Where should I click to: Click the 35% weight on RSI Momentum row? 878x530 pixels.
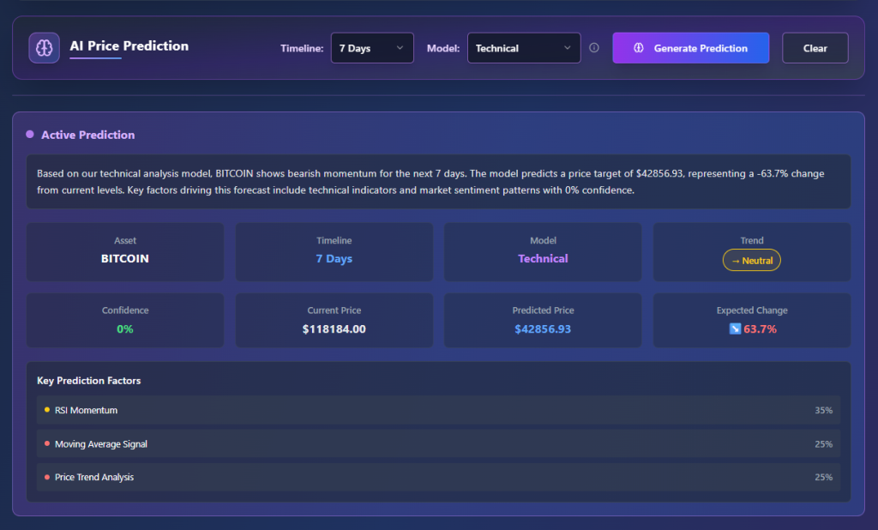pyautogui.click(x=823, y=410)
